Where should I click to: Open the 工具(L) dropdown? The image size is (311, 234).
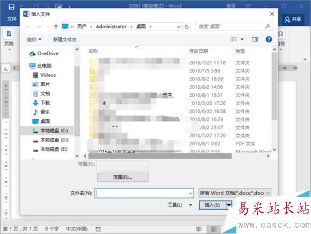click(180, 205)
